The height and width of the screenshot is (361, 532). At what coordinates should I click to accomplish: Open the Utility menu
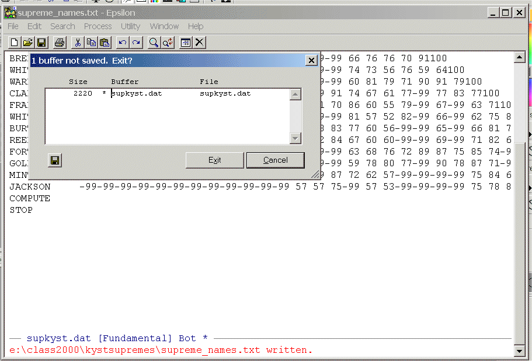[x=130, y=26]
